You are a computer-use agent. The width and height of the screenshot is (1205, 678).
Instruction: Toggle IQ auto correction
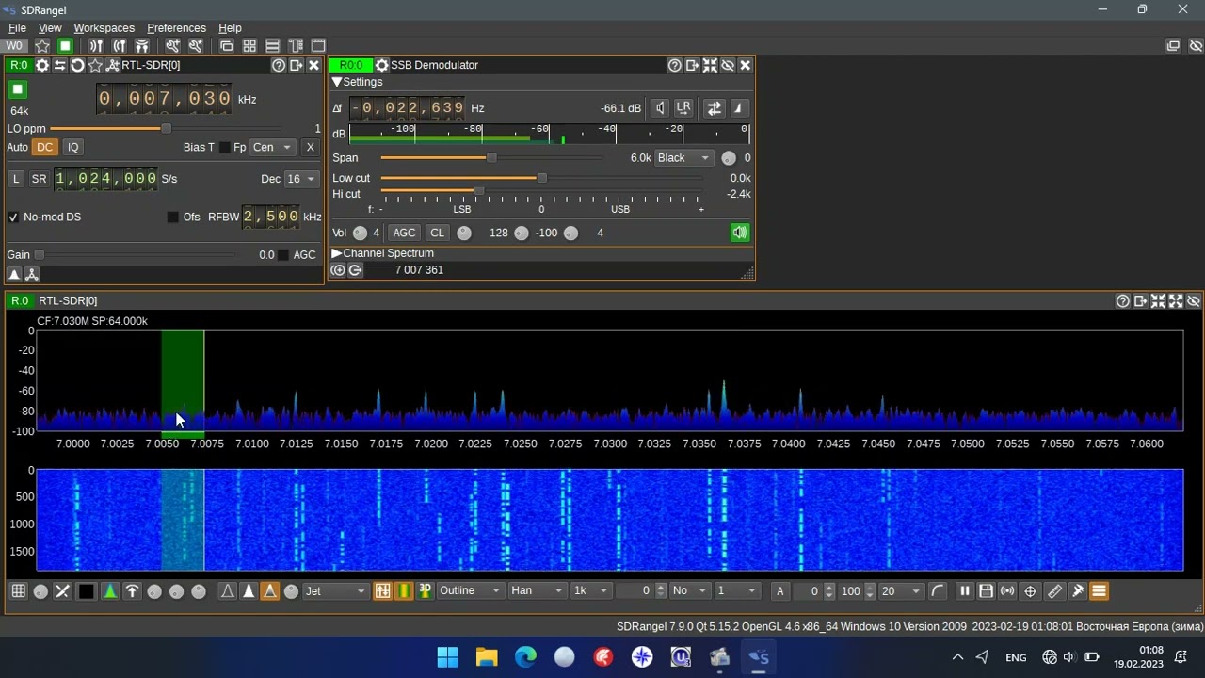[72, 147]
